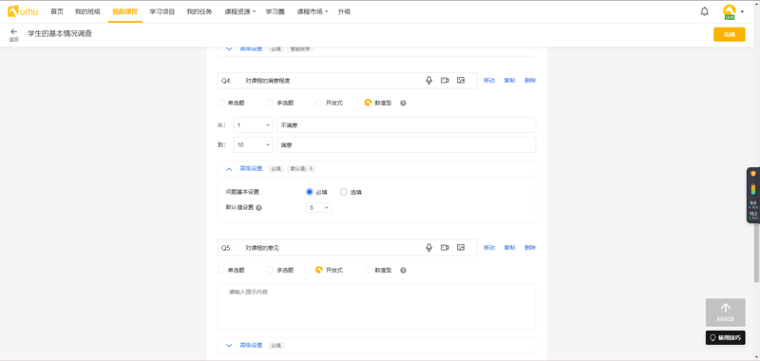Click the image icon in Q5
The image size is (760, 361).
[x=461, y=248]
